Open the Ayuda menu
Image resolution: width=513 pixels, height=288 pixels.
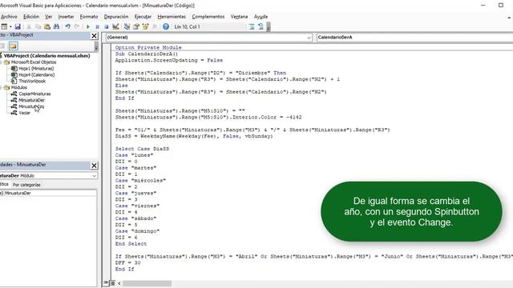(x=261, y=17)
